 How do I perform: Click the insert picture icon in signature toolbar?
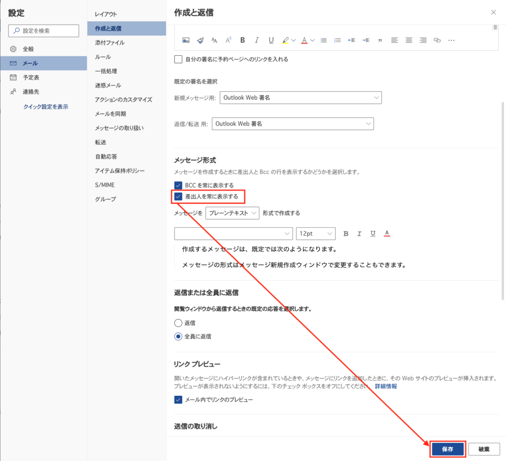[186, 40]
